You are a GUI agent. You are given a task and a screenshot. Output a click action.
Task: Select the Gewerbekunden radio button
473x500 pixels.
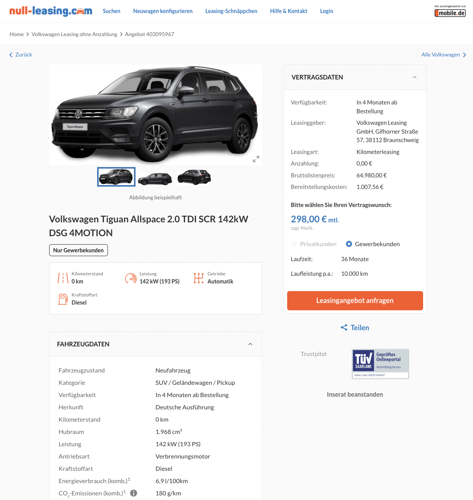click(x=349, y=244)
